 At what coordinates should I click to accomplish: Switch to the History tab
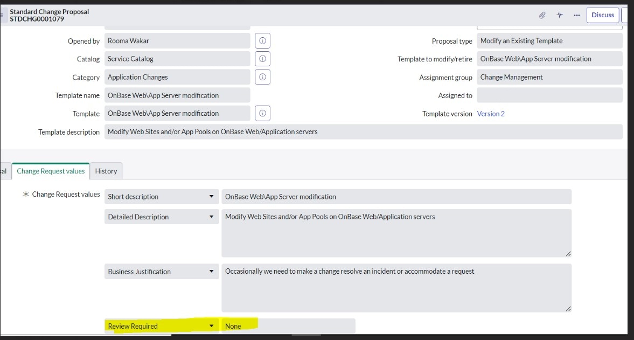tap(106, 171)
